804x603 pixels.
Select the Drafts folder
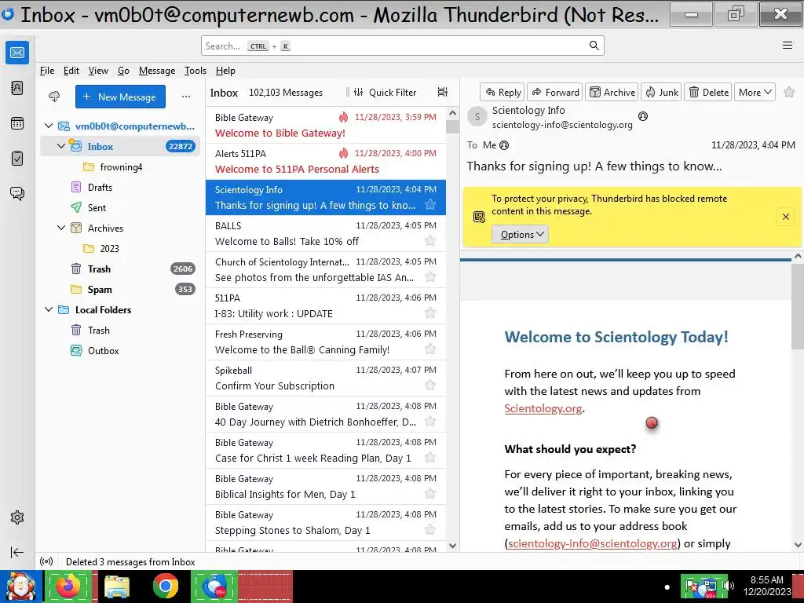coord(119,187)
